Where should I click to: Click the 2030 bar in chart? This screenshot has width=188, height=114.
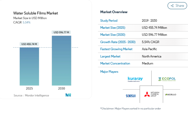pos(62,61)
